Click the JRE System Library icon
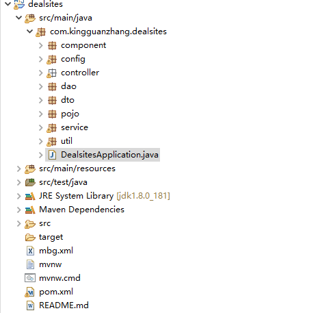 point(30,196)
